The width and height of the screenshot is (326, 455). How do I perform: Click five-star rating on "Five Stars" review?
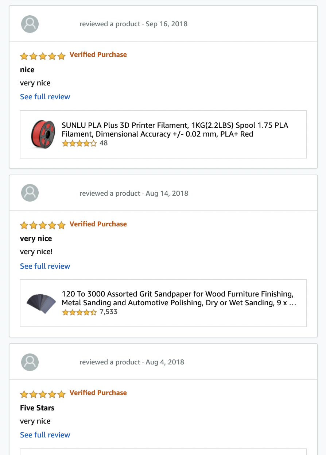43,394
